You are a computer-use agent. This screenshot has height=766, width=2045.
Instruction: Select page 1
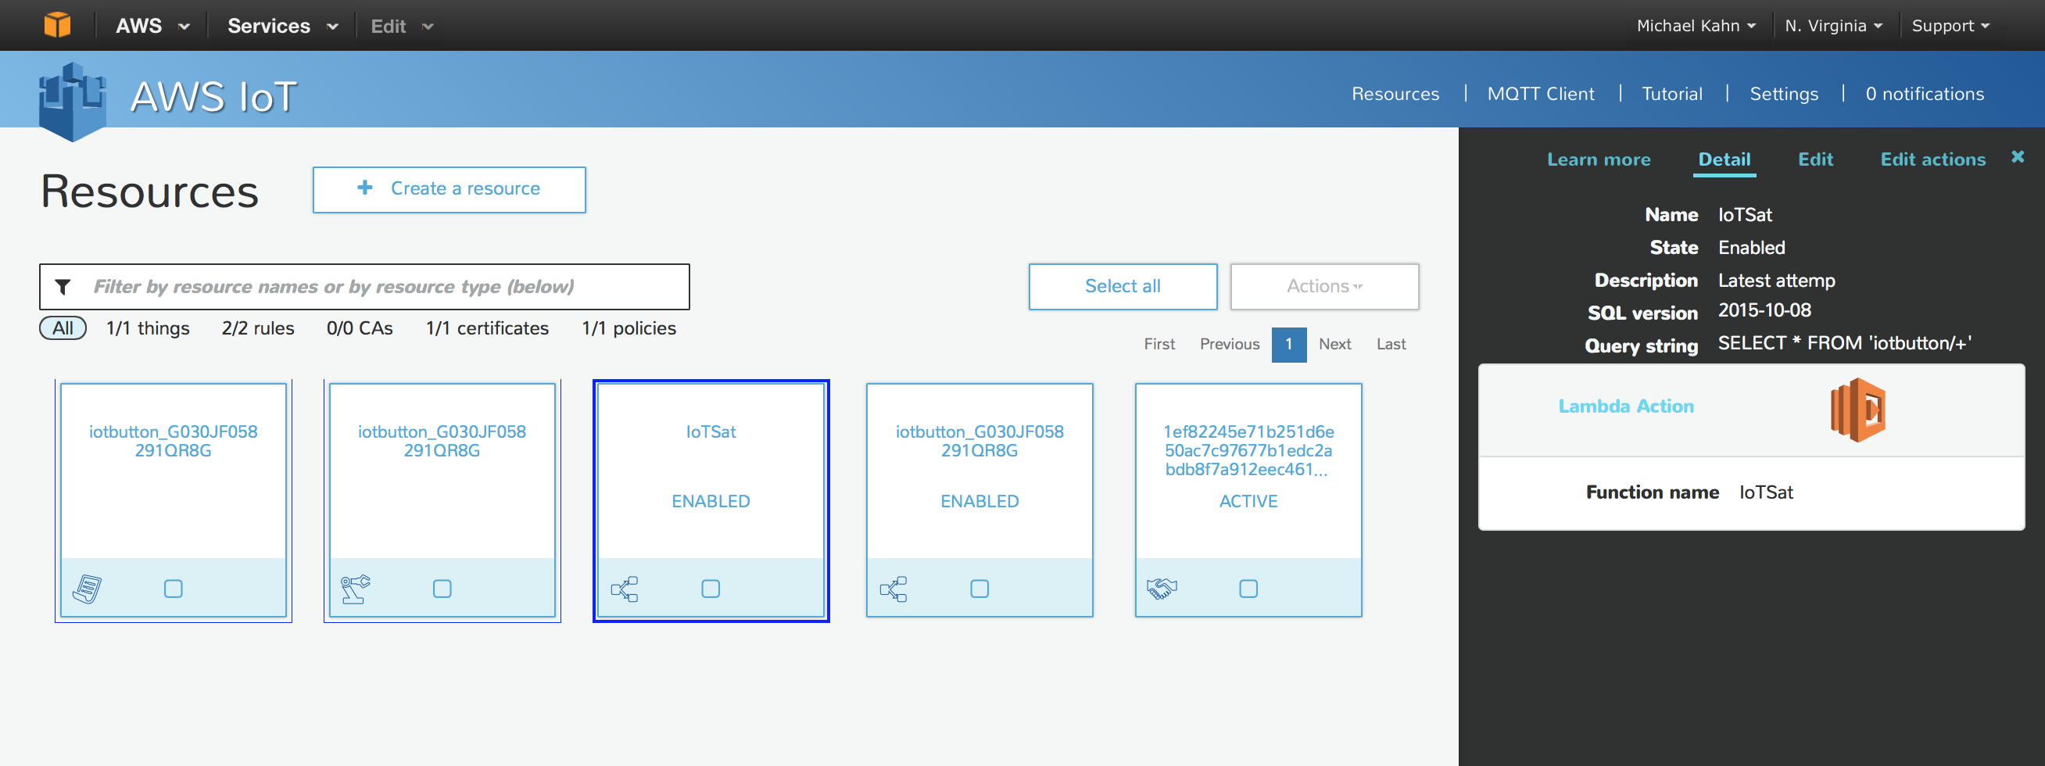click(1288, 345)
